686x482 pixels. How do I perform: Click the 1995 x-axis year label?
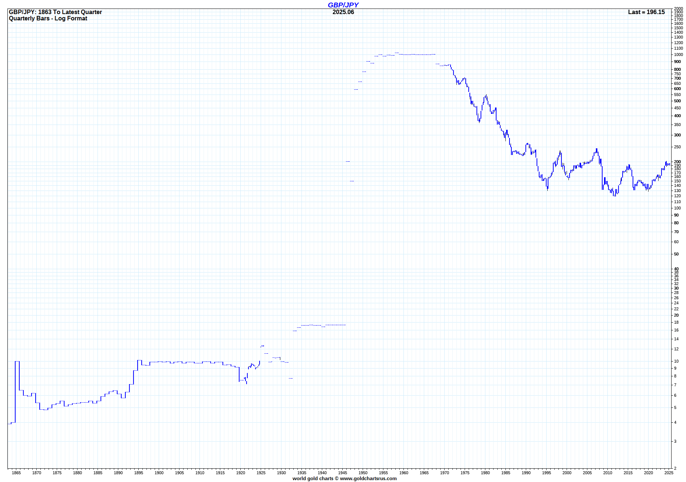(x=547, y=473)
